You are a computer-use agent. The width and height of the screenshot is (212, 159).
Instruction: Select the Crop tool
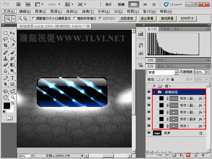click(5, 45)
